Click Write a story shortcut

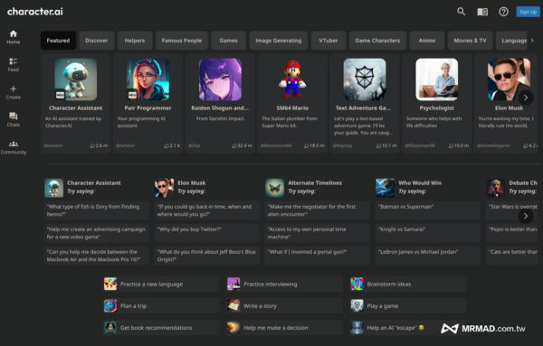pyautogui.click(x=285, y=306)
